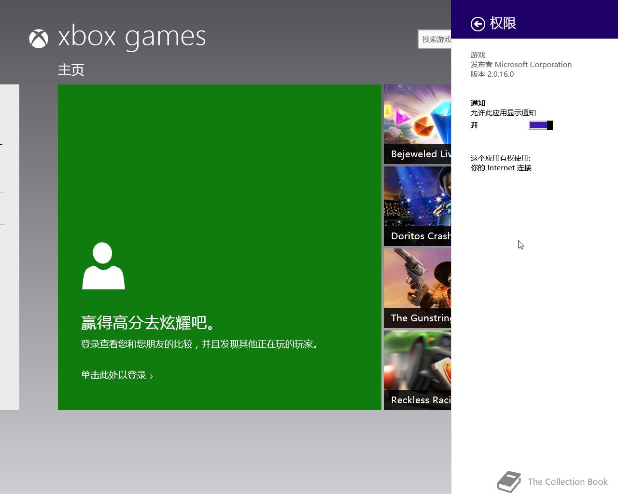
Task: Open the Bejeweled Live game tile
Action: point(417,124)
